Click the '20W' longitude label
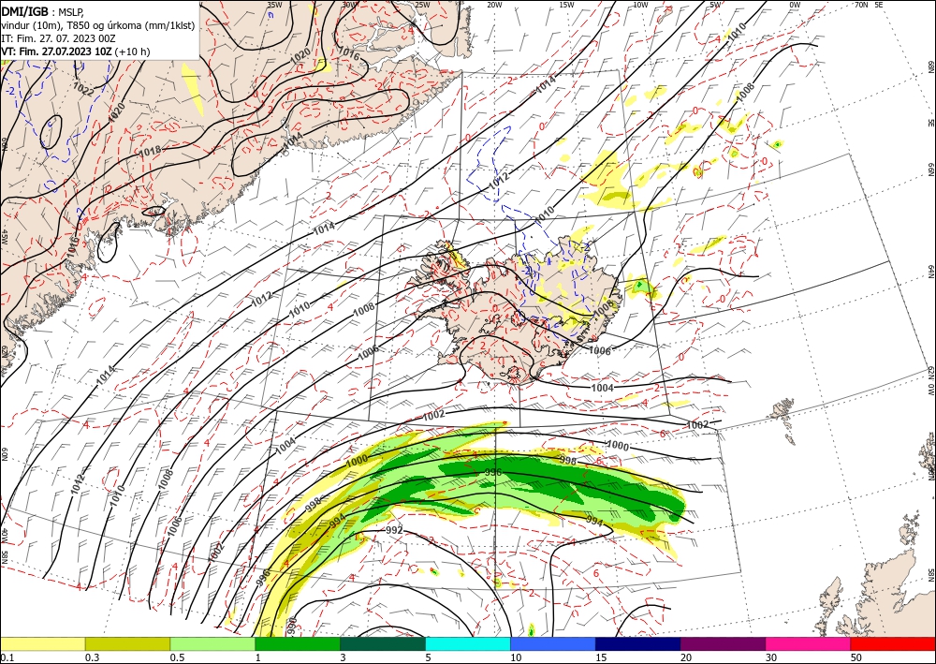 tap(494, 5)
